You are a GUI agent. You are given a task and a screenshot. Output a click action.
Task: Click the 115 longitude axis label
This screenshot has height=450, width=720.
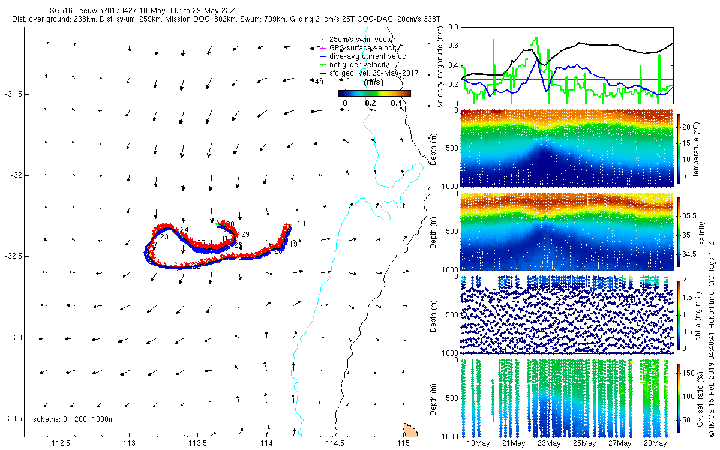[x=403, y=443]
